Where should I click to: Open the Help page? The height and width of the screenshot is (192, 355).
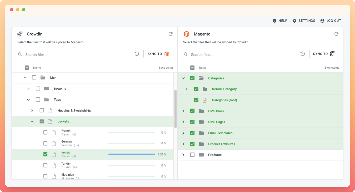(x=280, y=21)
